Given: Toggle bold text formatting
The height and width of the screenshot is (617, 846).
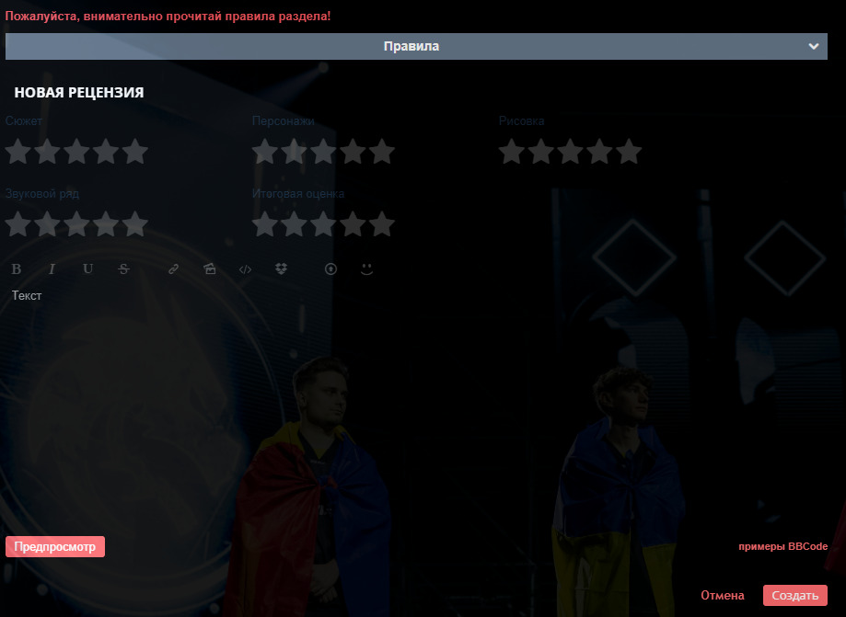Looking at the screenshot, I should [x=17, y=269].
